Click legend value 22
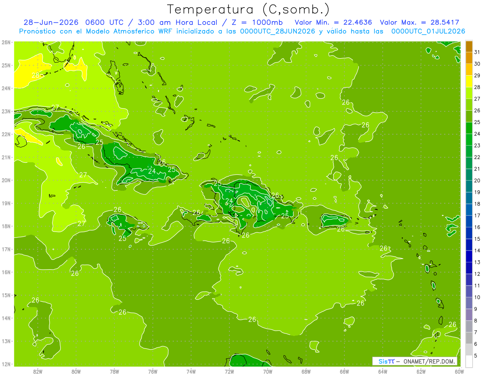 pos(477,157)
